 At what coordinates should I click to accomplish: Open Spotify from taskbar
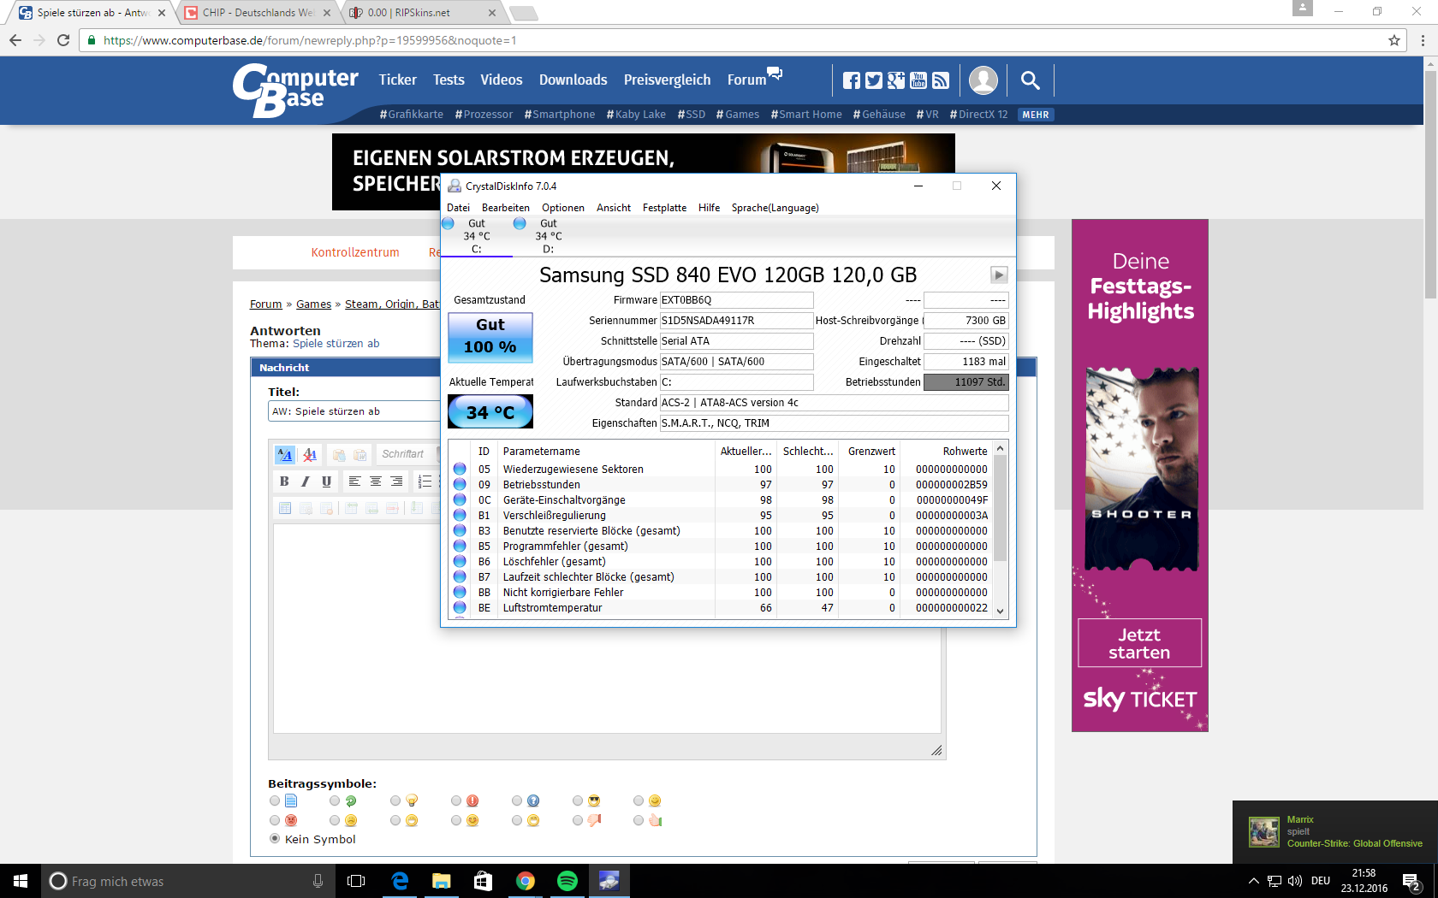tap(567, 881)
